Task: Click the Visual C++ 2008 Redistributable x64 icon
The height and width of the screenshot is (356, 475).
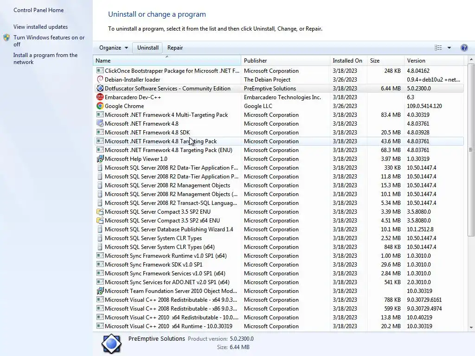Action: 100,299
